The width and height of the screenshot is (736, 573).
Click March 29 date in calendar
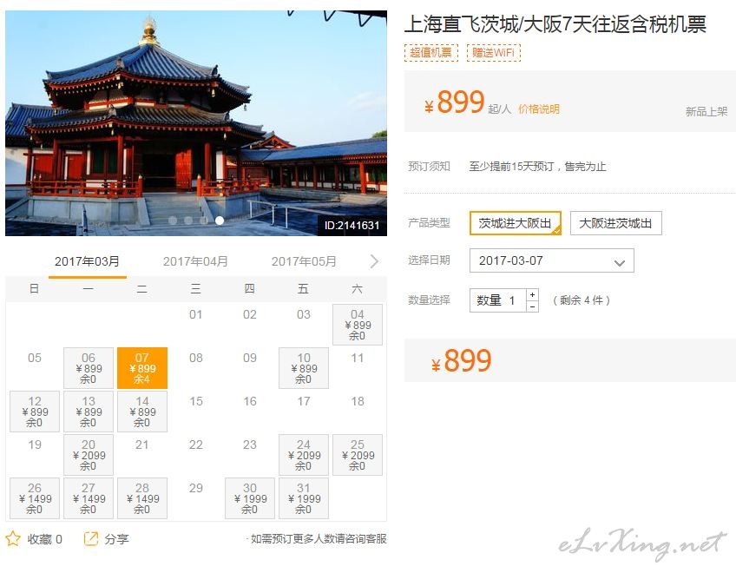point(196,488)
